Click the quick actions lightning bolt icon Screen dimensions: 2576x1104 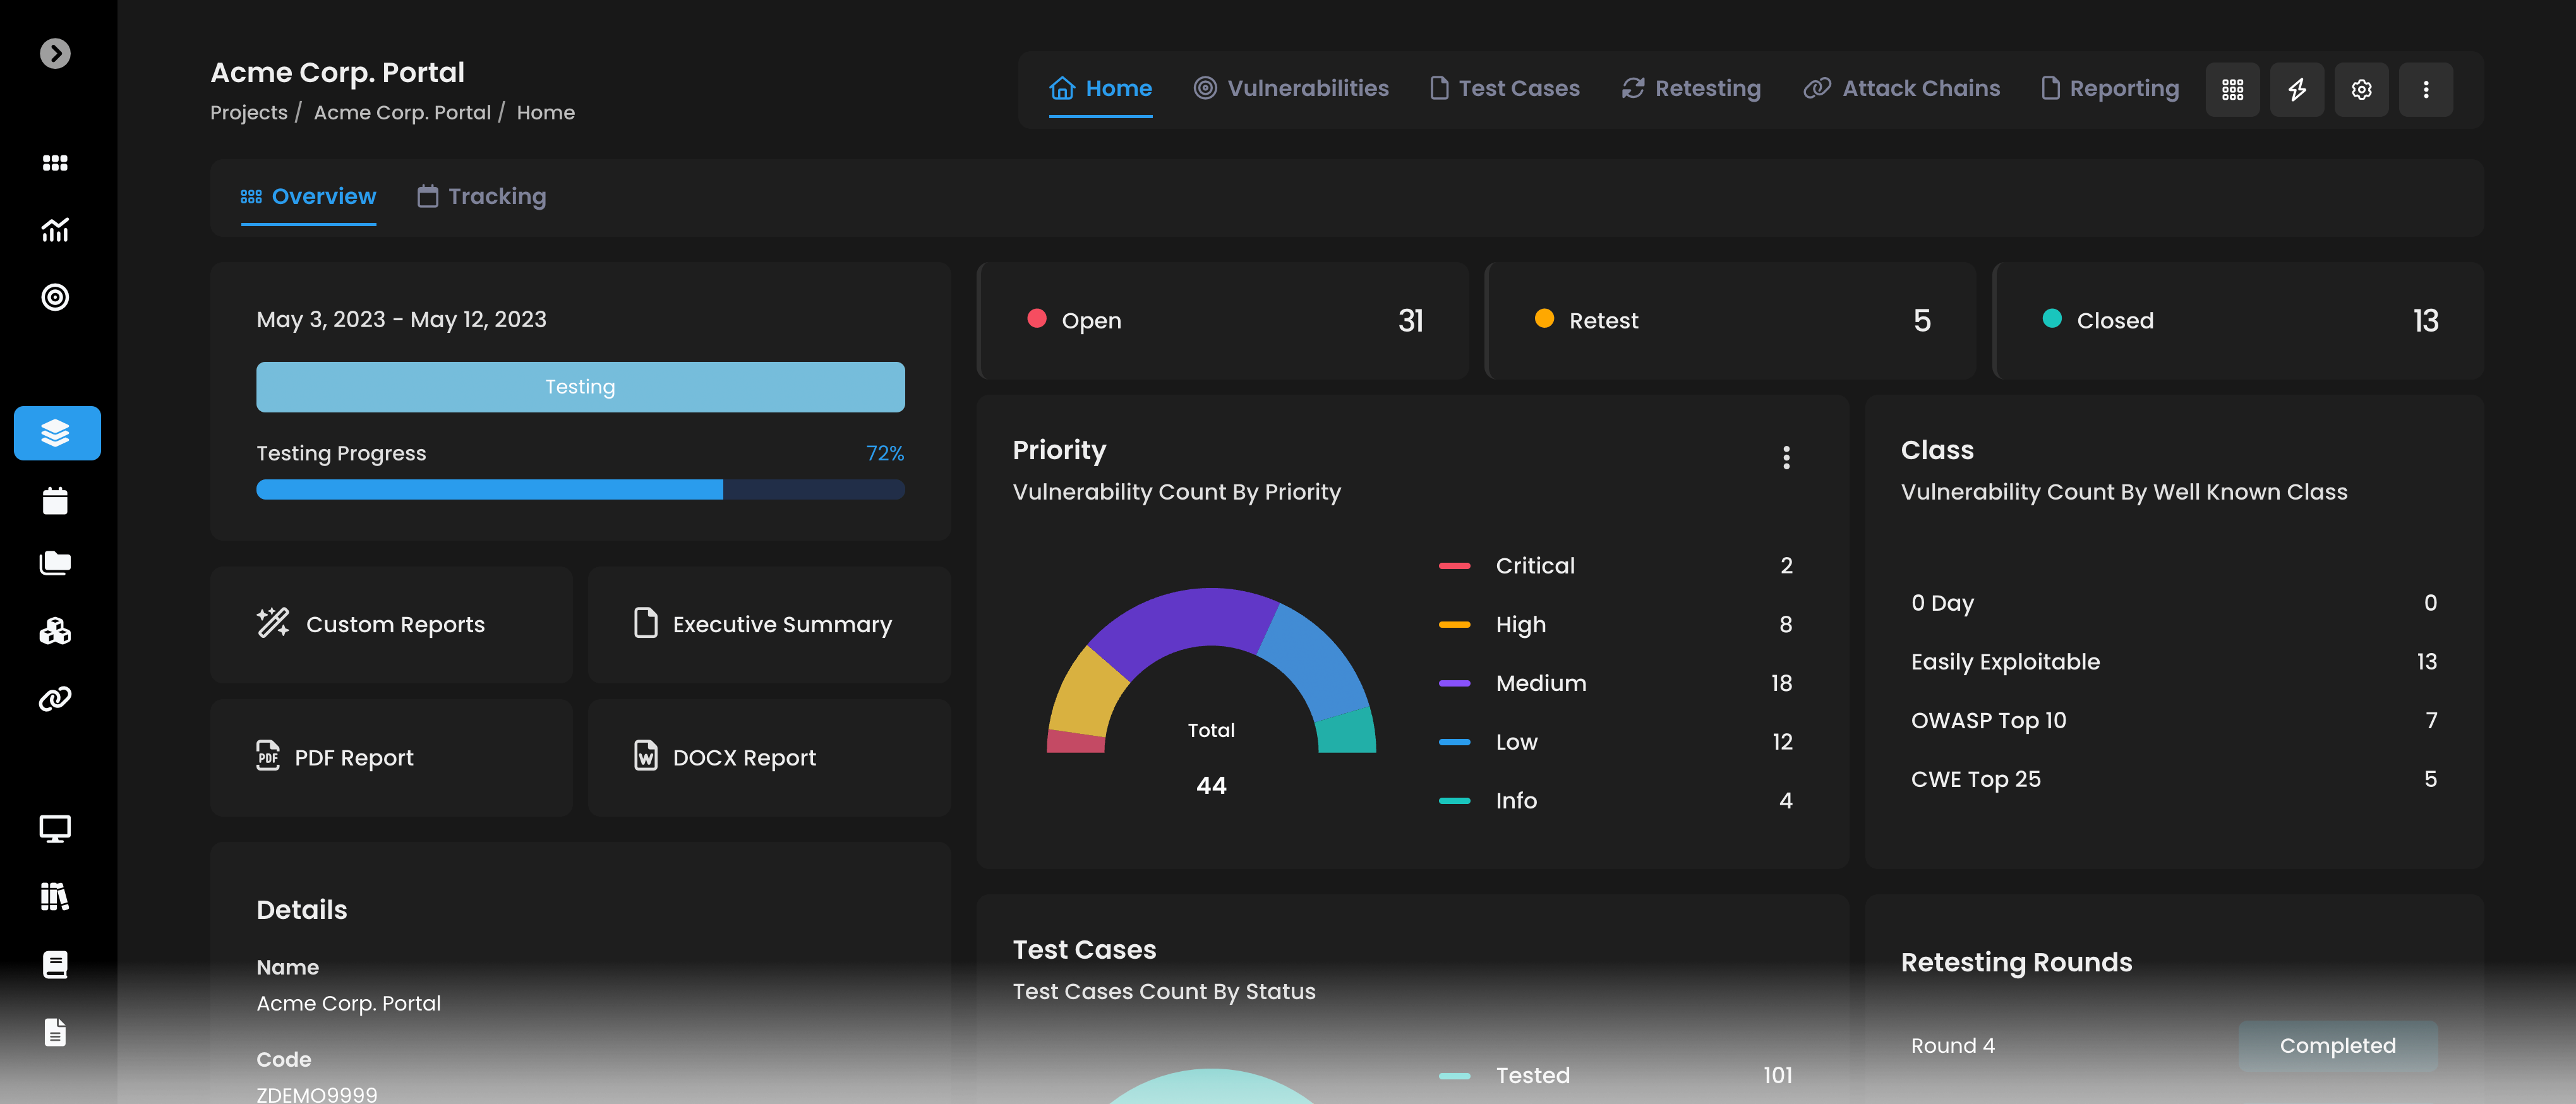click(x=2297, y=89)
